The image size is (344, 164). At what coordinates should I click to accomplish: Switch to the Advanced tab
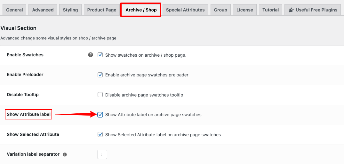[43, 10]
